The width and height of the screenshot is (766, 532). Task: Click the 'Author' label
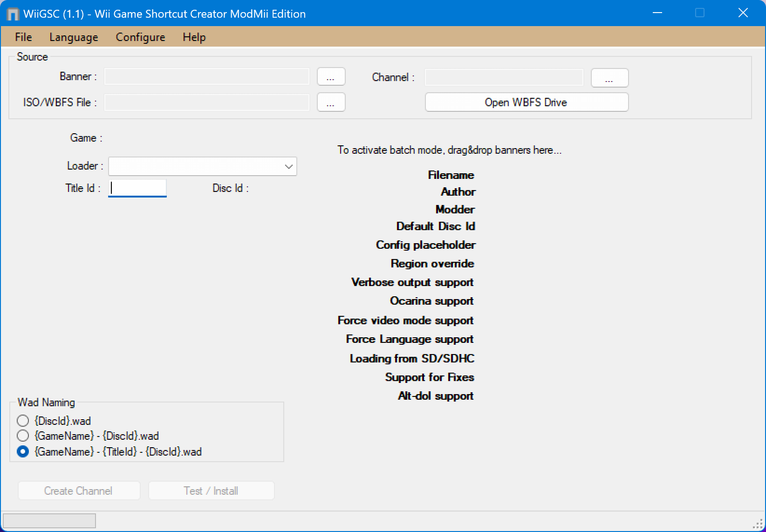pyautogui.click(x=458, y=192)
